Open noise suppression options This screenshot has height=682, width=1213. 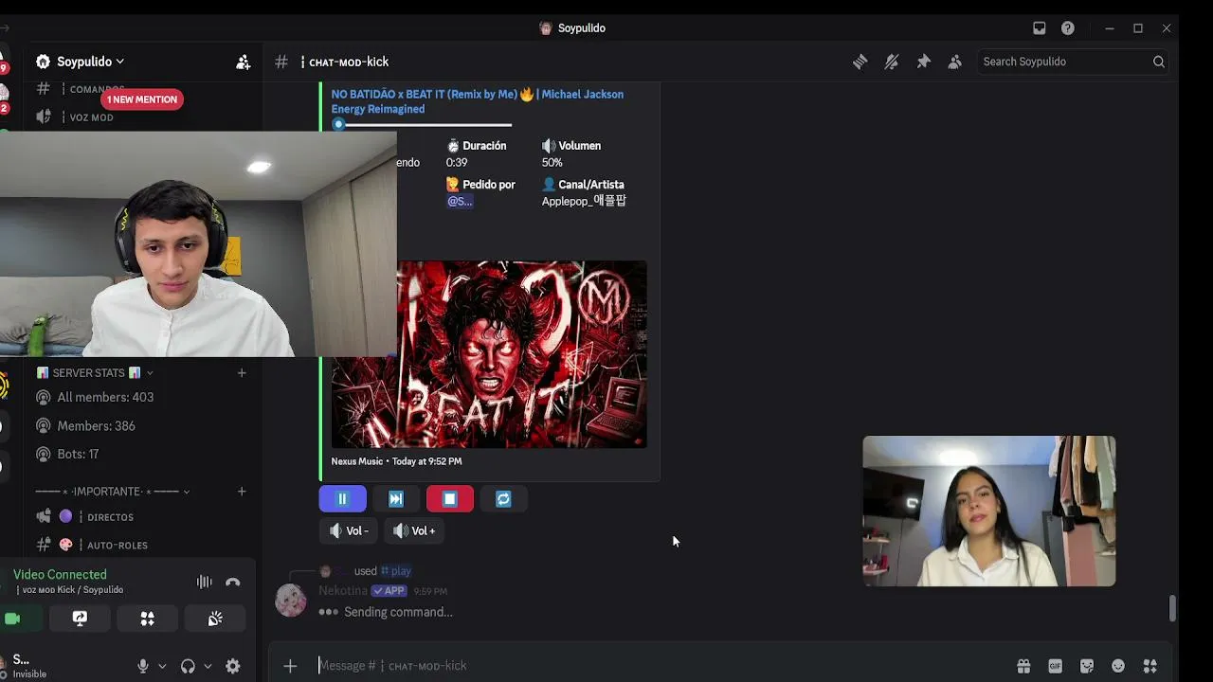204,583
